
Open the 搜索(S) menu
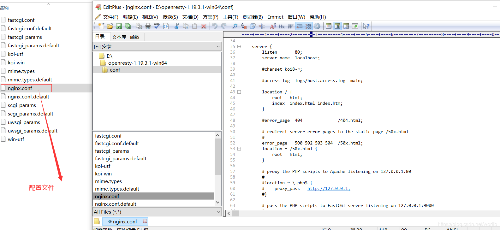pos(170,17)
